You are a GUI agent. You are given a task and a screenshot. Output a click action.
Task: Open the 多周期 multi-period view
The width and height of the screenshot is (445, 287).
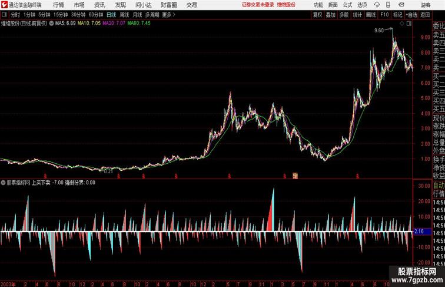pos(152,15)
